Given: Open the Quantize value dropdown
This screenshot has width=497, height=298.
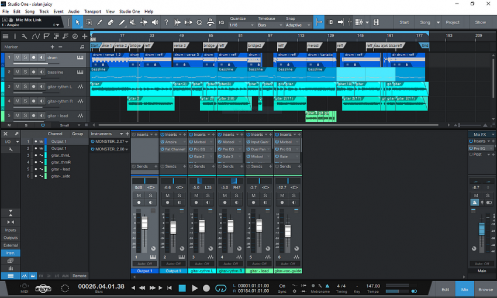Looking at the screenshot, I should point(239,25).
